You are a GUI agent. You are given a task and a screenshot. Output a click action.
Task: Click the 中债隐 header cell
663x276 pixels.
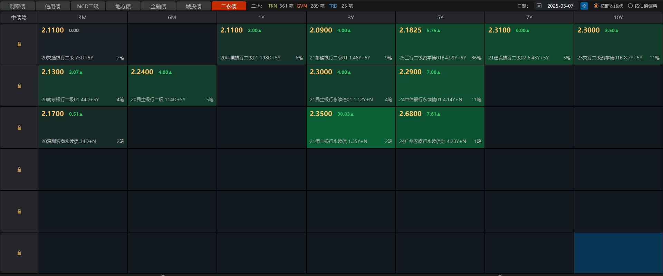(x=19, y=17)
